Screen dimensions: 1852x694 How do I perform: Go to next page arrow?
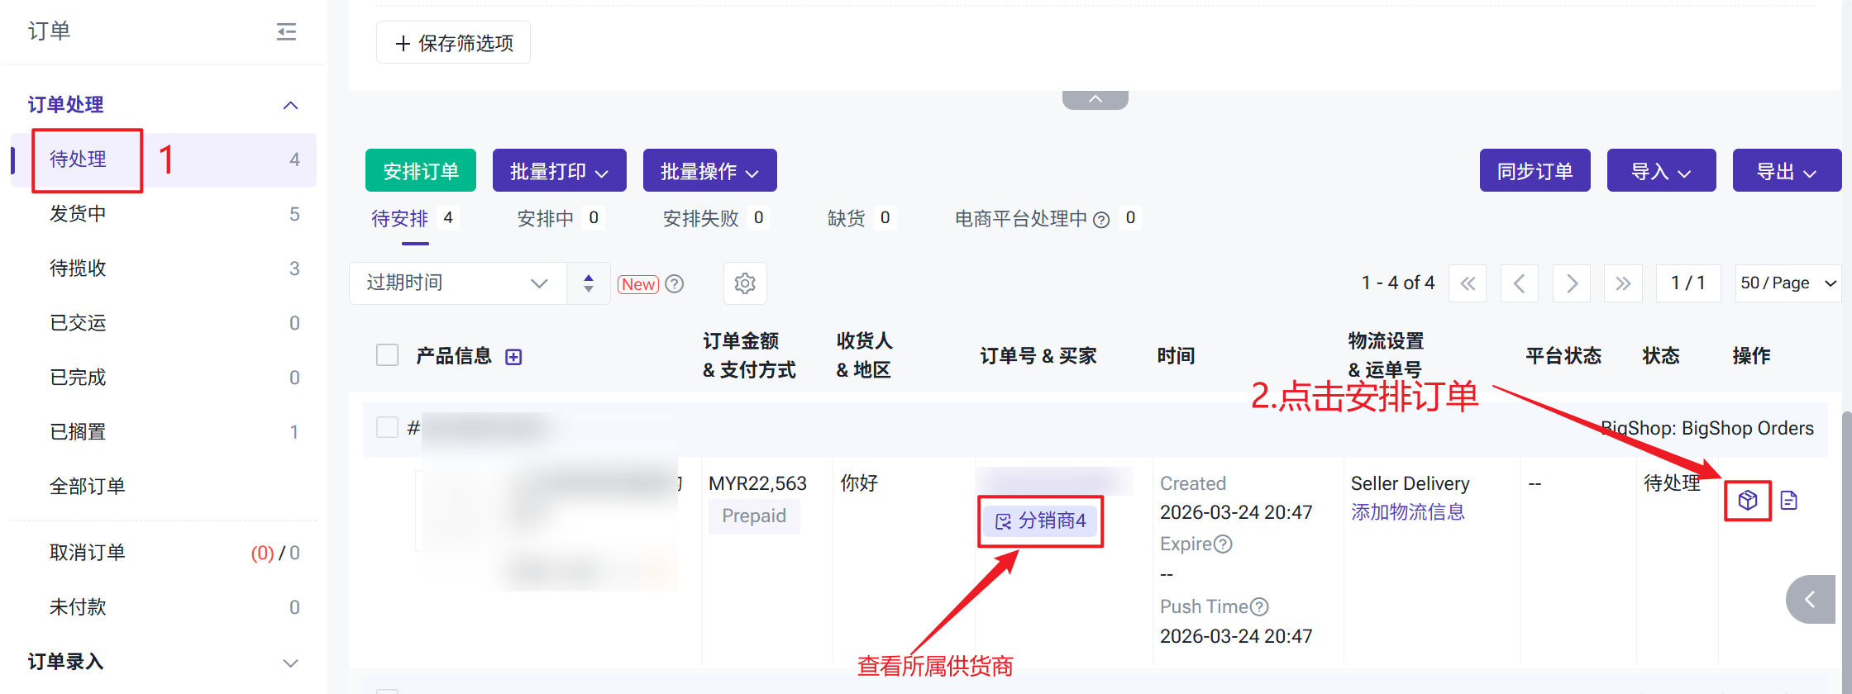click(1572, 283)
